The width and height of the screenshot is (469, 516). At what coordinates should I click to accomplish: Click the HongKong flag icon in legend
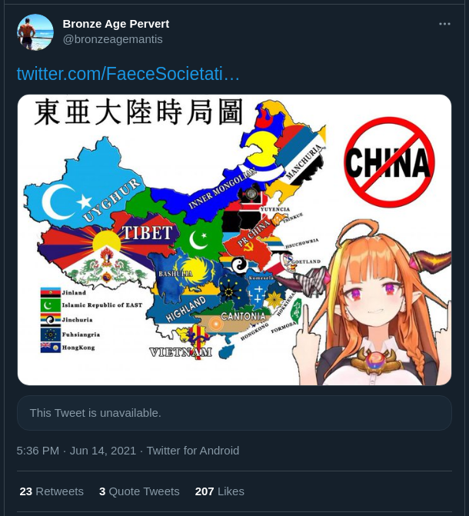[x=50, y=348]
